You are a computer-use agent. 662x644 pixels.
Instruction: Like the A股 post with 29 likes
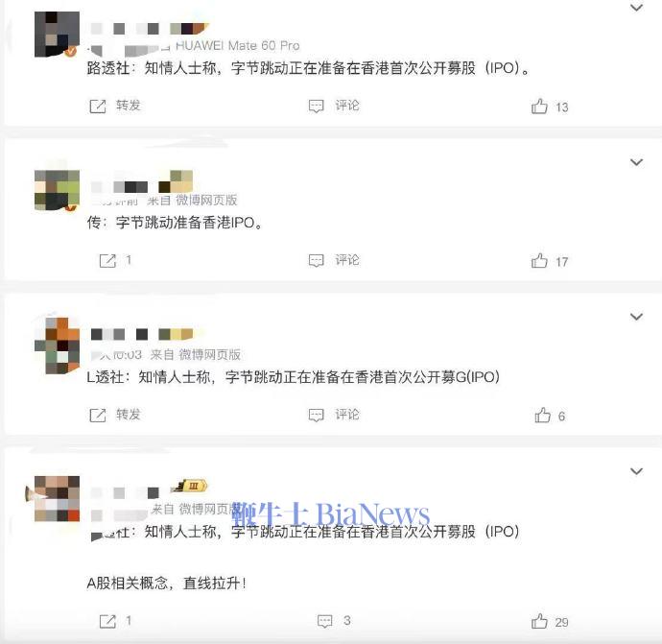point(539,621)
